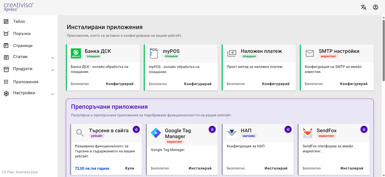Open the language translate icon
The width and height of the screenshot is (385, 177).
pos(364,7)
